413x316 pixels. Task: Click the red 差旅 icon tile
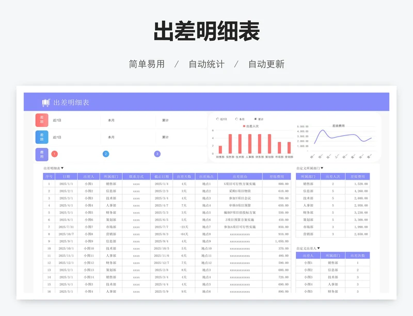coord(42,120)
